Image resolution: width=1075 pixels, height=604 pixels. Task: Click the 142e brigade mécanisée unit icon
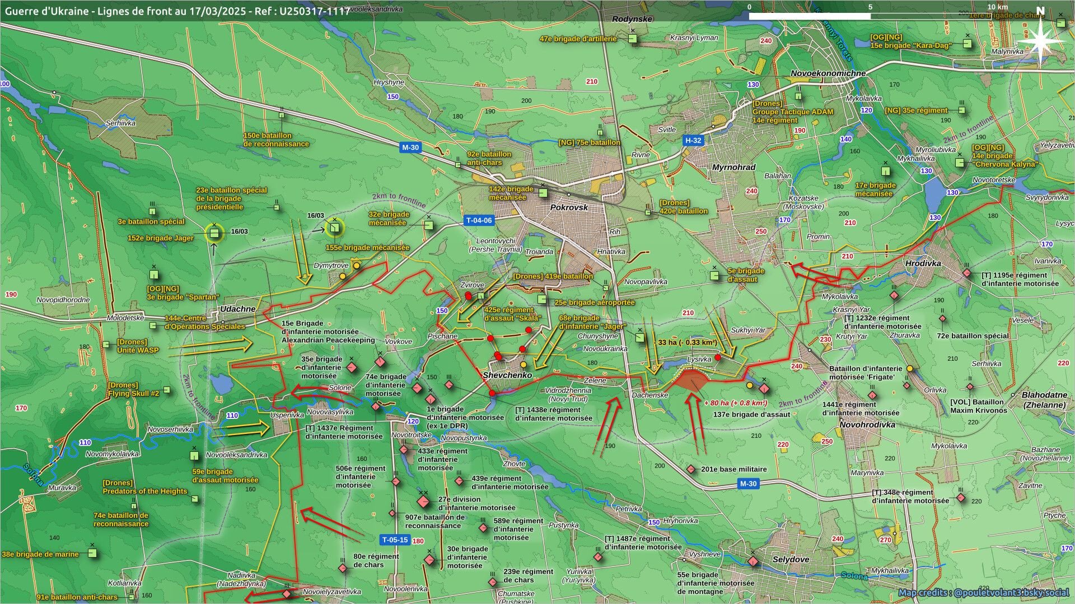pyautogui.click(x=543, y=193)
